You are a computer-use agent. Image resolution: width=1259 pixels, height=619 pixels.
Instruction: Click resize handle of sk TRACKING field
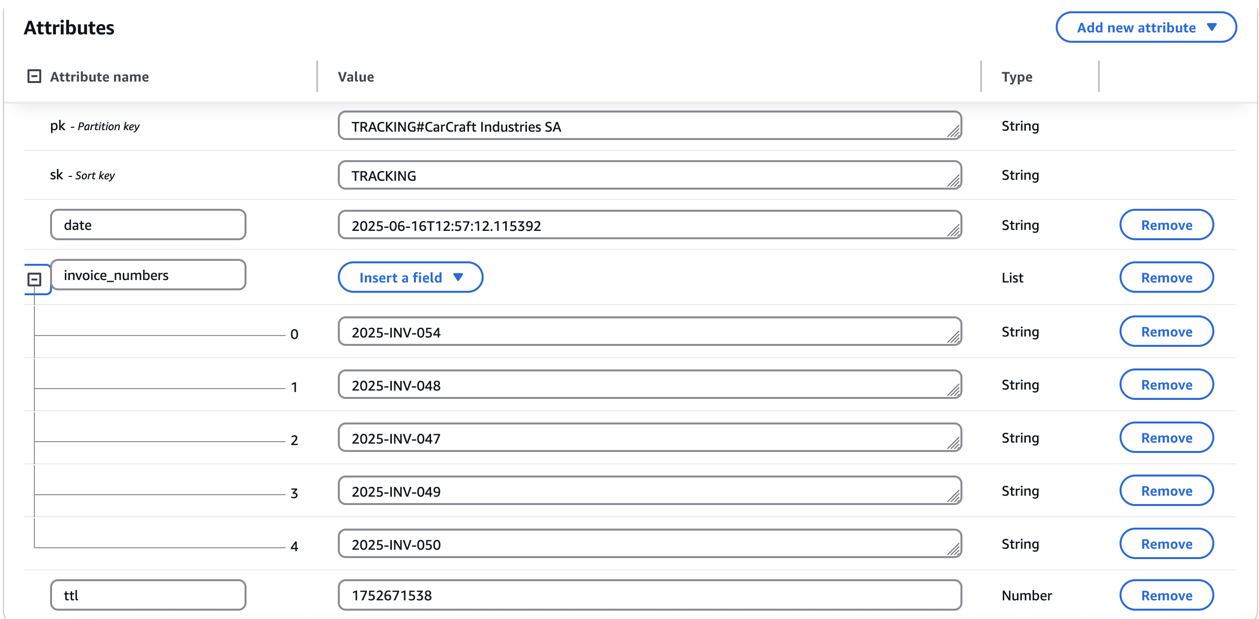954,181
